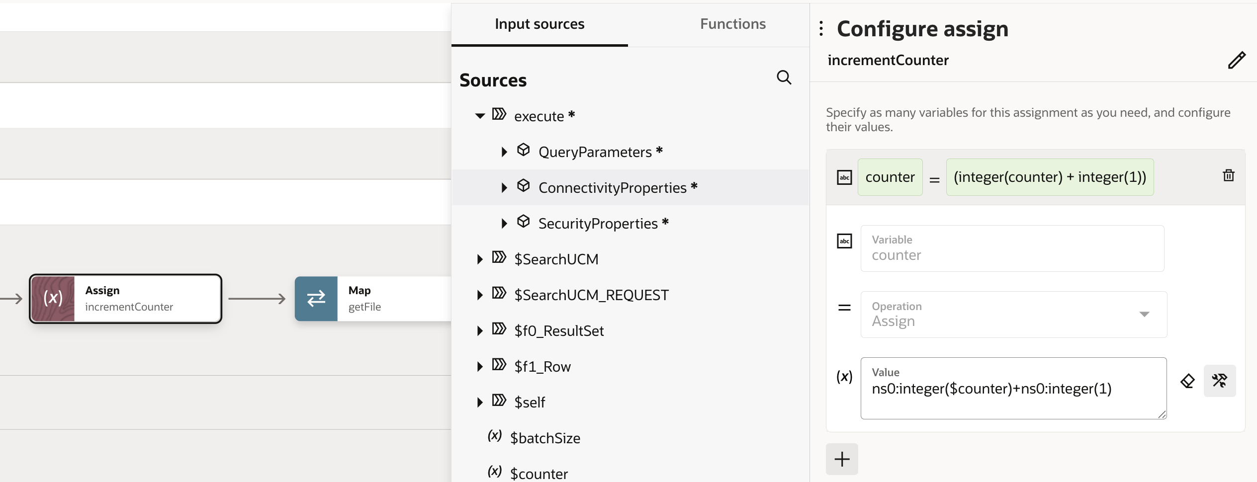1257x482 pixels.
Task: Select the Assign incrementCounter node icon
Action: tap(53, 299)
